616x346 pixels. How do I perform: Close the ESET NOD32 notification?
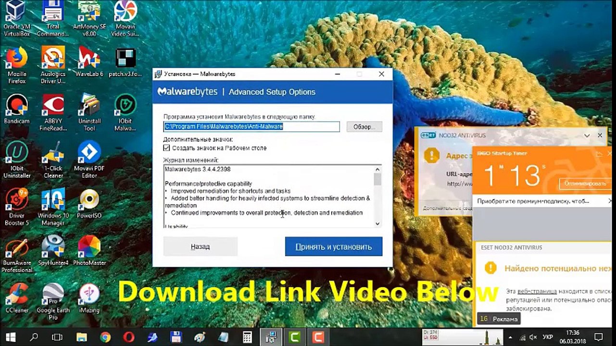point(600,136)
